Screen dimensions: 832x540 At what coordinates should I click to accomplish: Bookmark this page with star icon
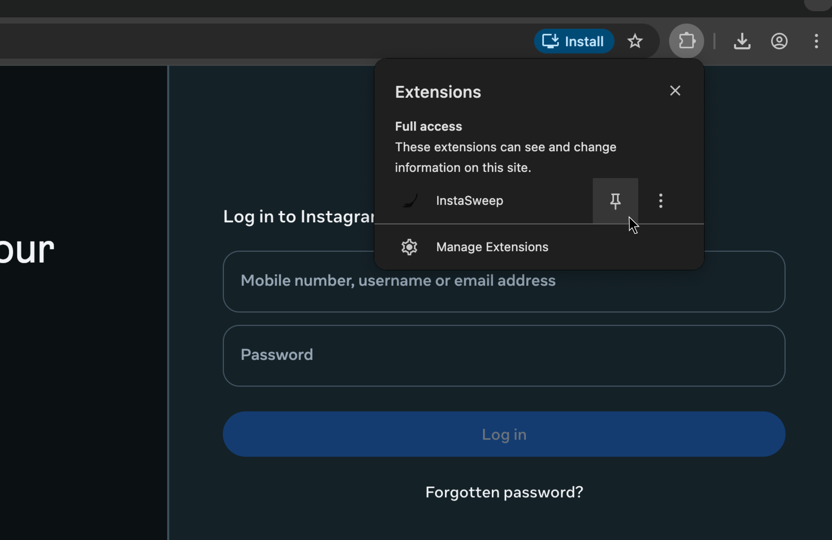(635, 42)
